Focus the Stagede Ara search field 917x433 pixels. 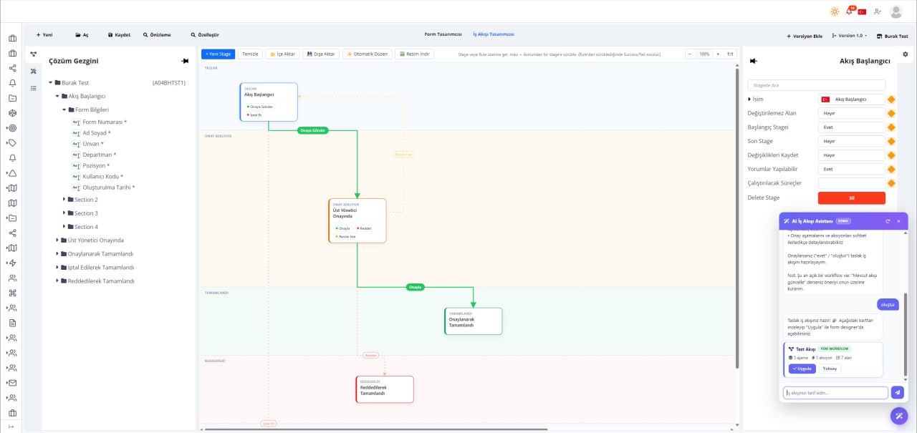[x=817, y=85]
